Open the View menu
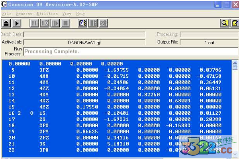Screen dimensions: 239x159 pos(67,14)
